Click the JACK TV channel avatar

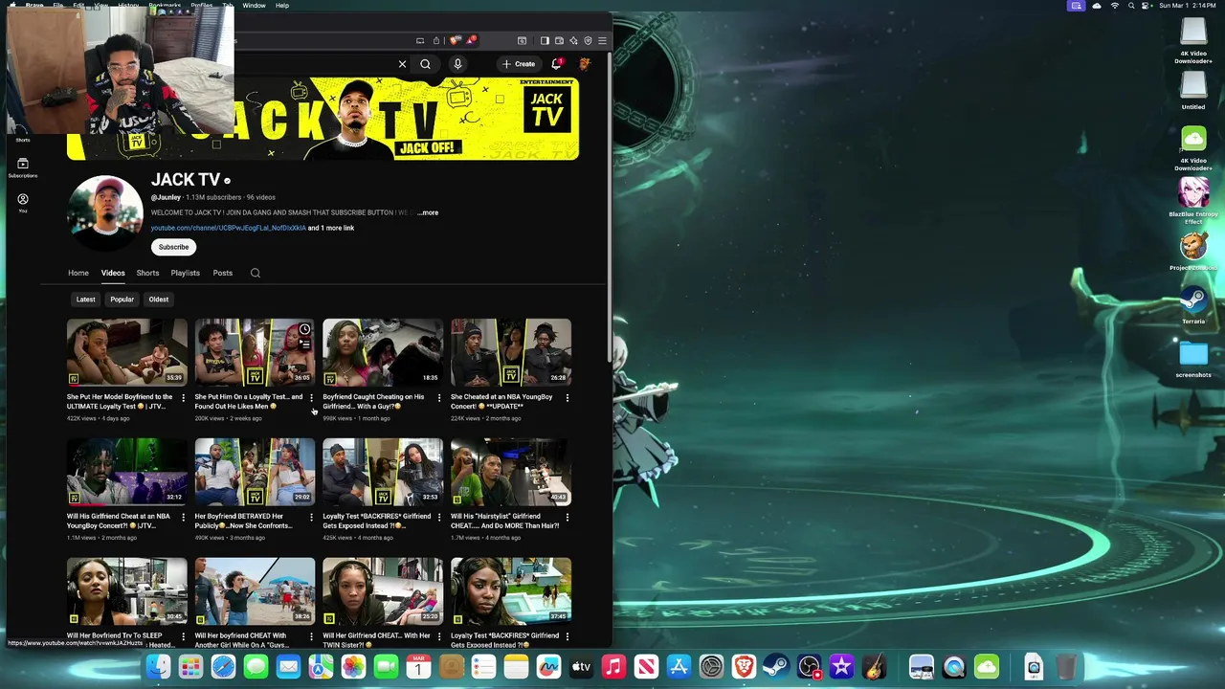tap(104, 212)
